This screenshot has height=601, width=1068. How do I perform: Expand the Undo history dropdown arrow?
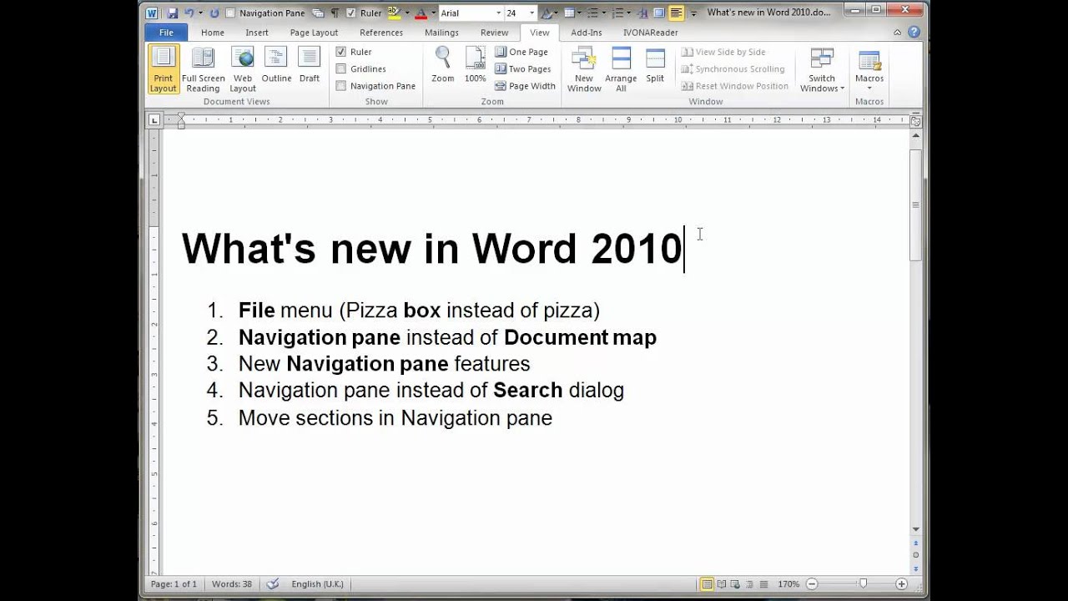click(x=200, y=13)
